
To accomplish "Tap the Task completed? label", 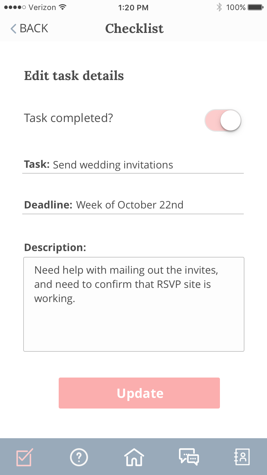I will coord(69,118).
